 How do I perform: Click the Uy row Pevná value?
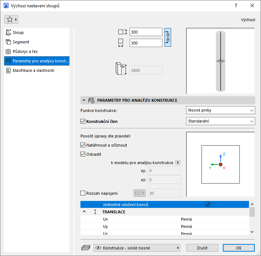(186, 226)
